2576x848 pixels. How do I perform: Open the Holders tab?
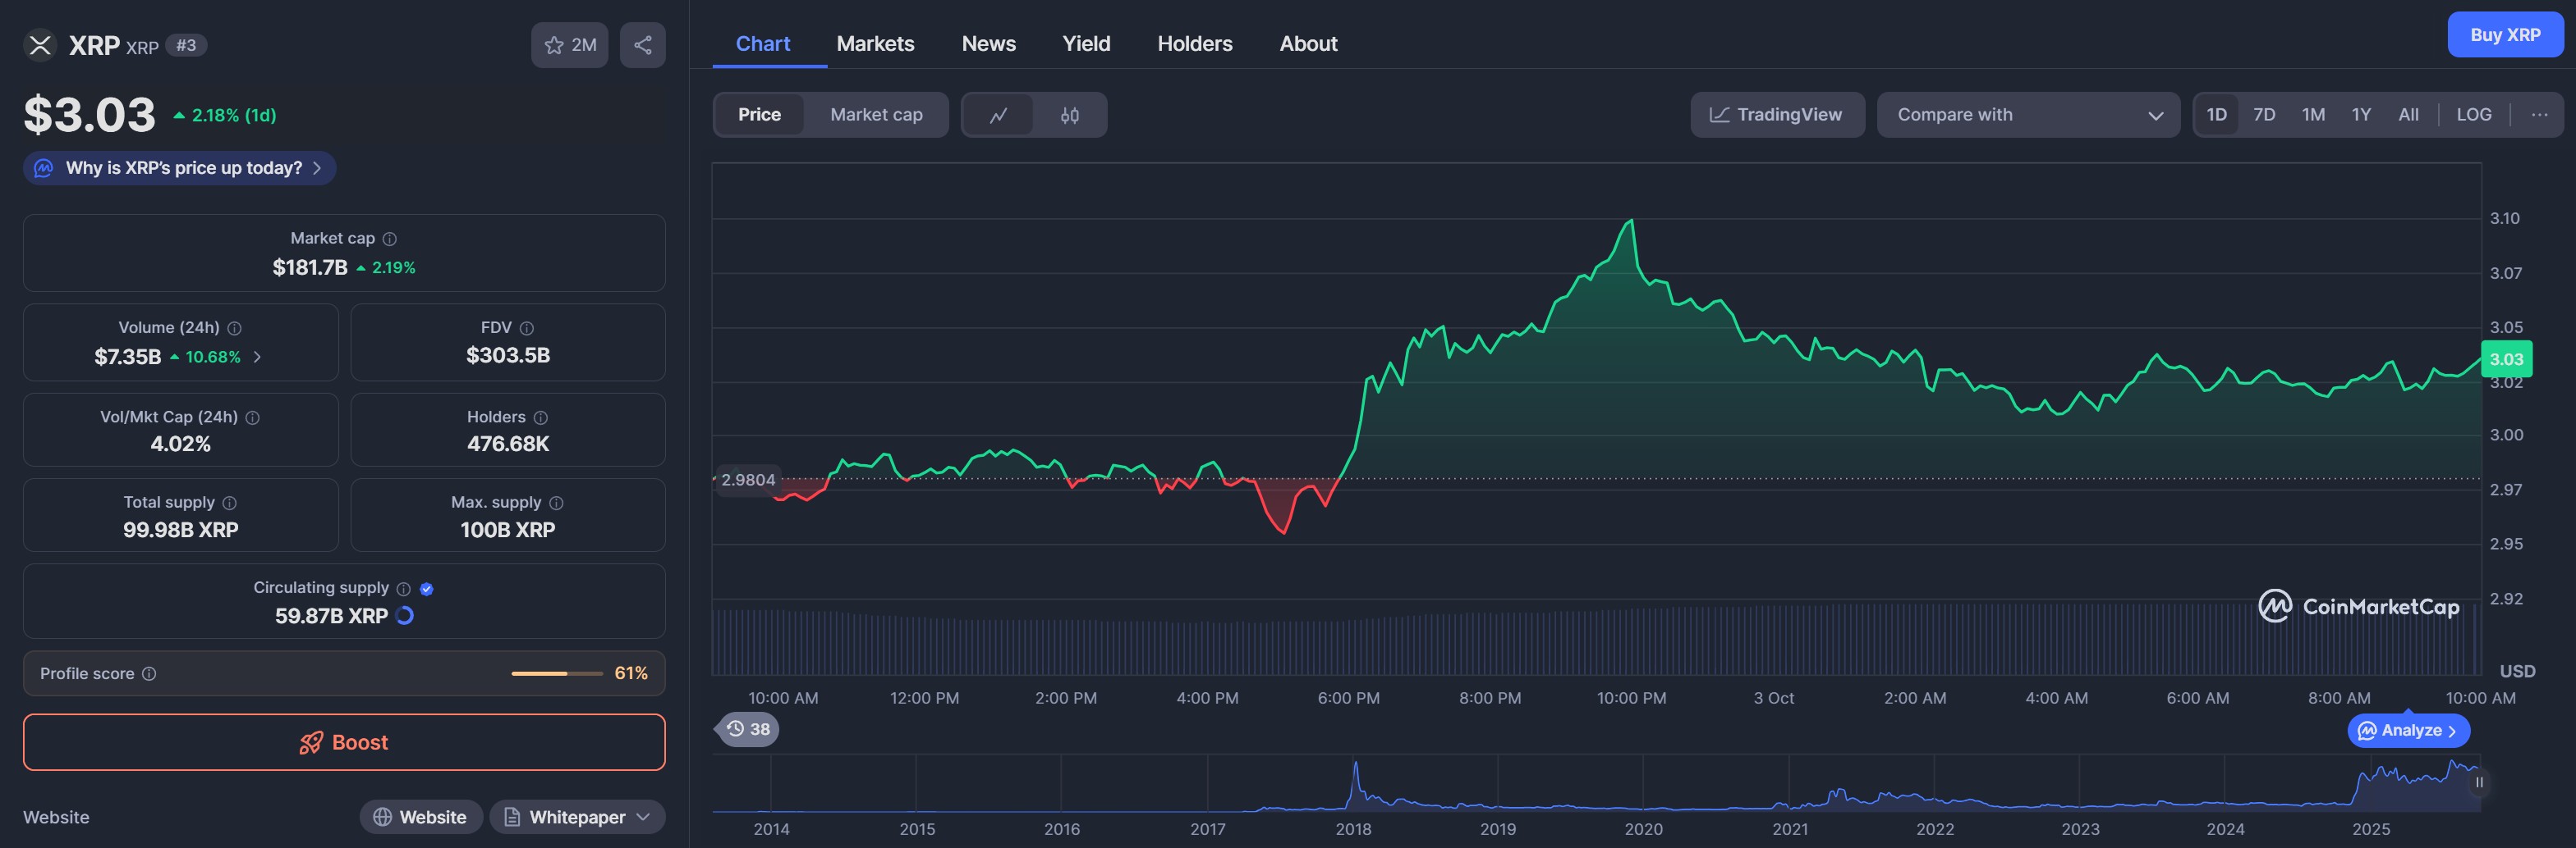[1194, 44]
